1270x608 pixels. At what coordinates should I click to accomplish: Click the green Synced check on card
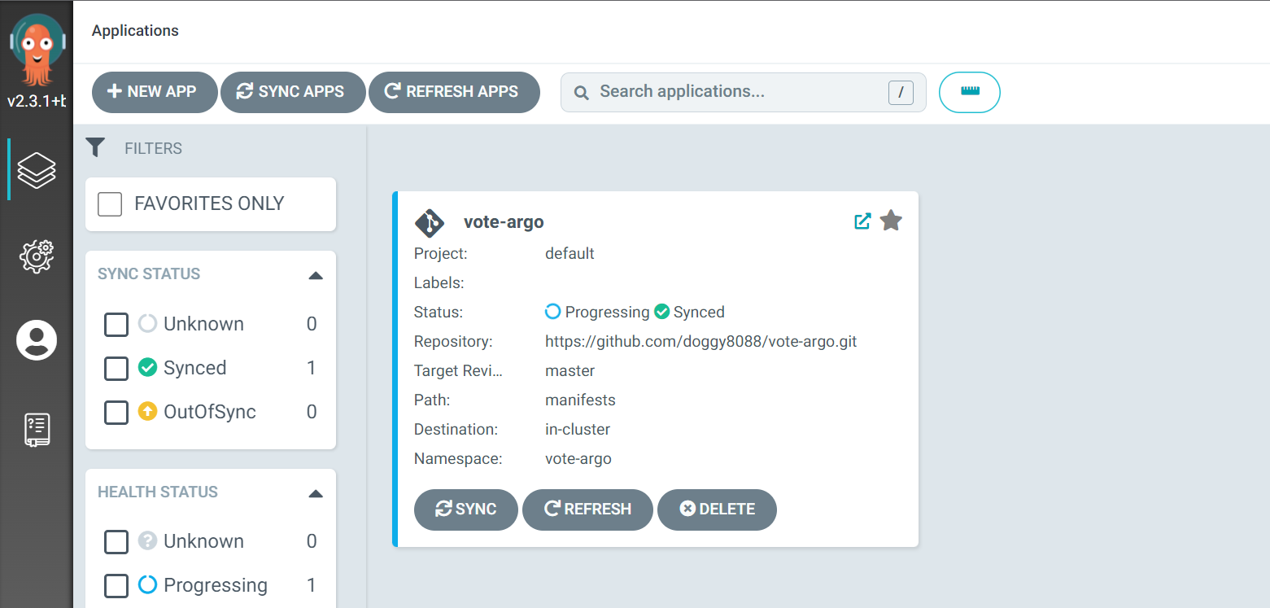661,312
